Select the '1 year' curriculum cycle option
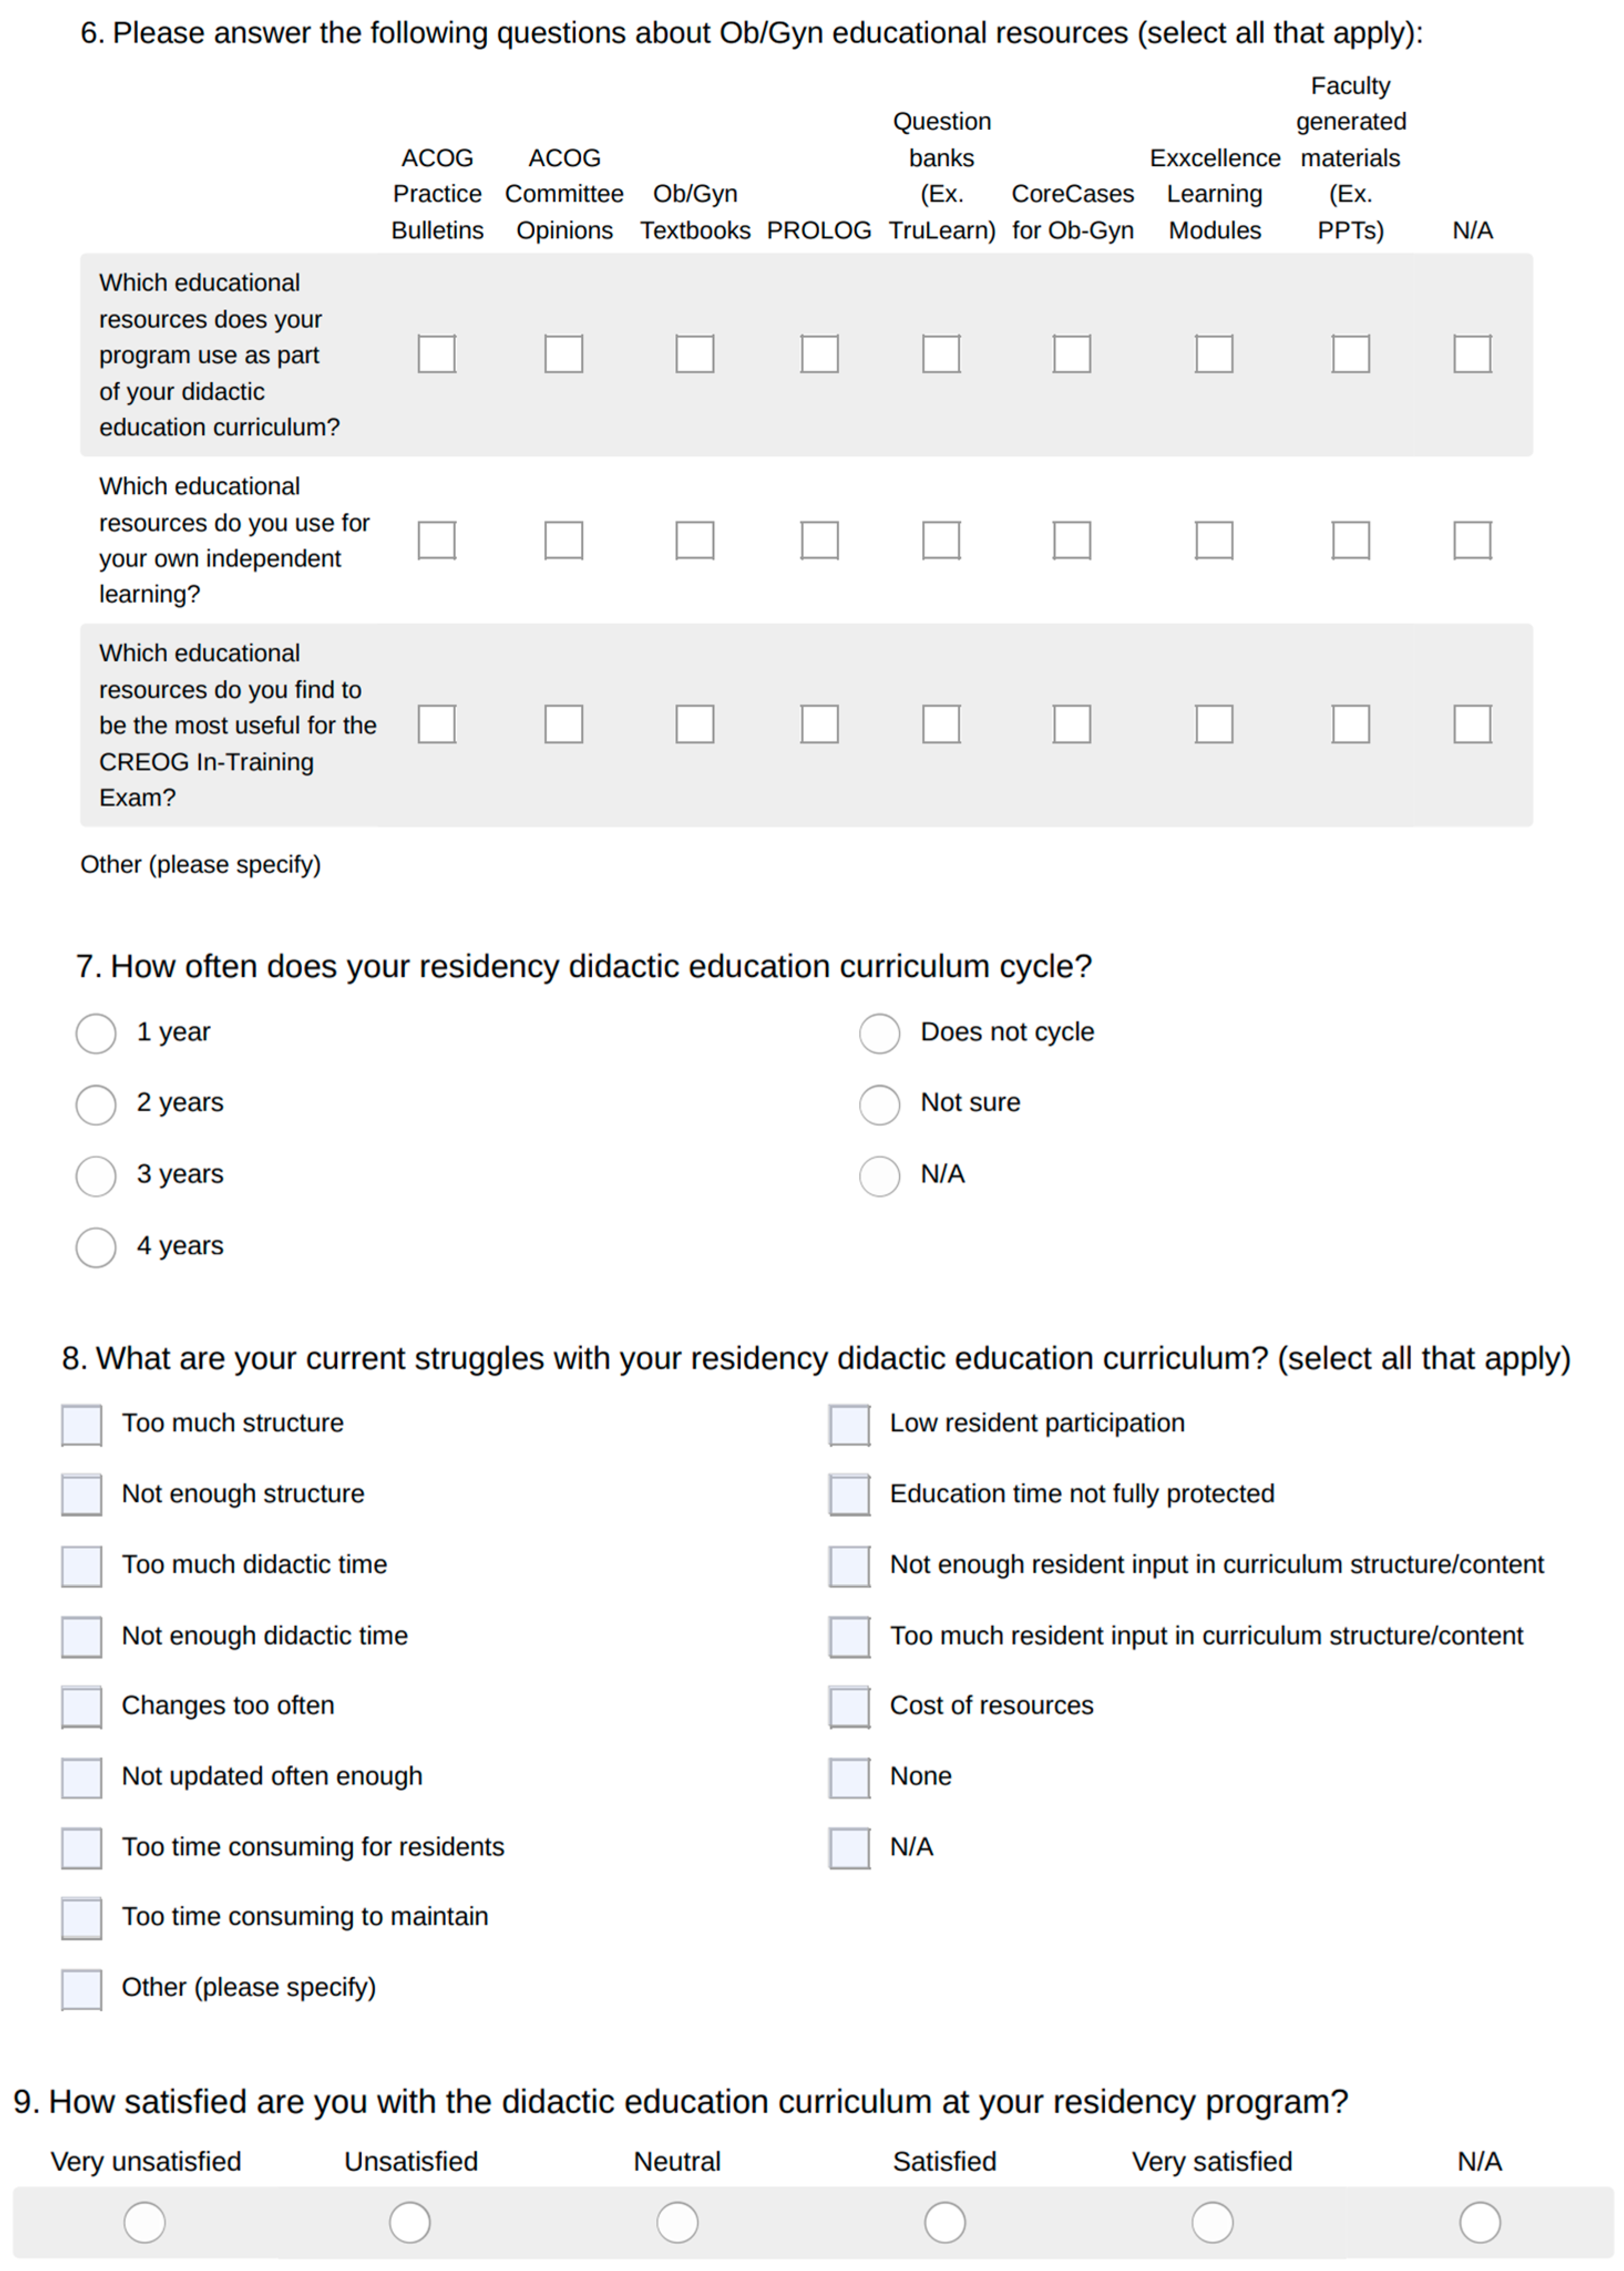1624x2271 pixels. [x=96, y=1033]
